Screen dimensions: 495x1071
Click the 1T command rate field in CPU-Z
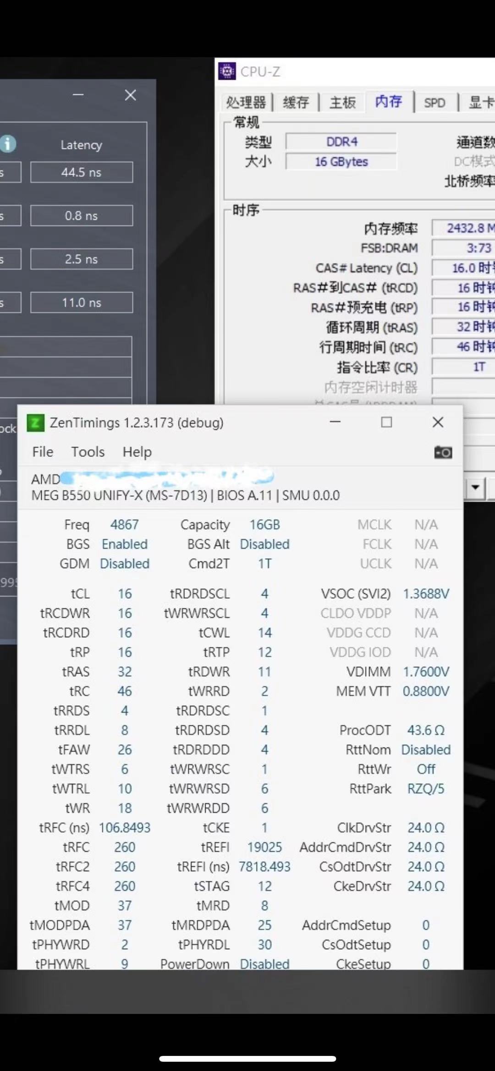tap(463, 367)
